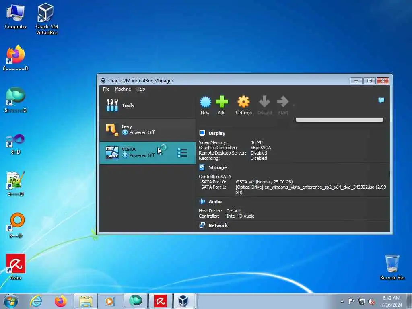Click the Intel HD Audio controller value
Image resolution: width=412 pixels, height=309 pixels.
tap(241, 216)
